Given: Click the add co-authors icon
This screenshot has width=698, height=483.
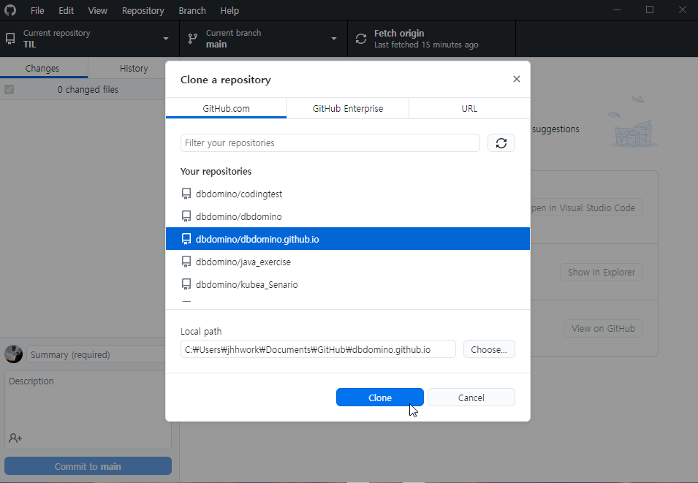Looking at the screenshot, I should point(15,438).
